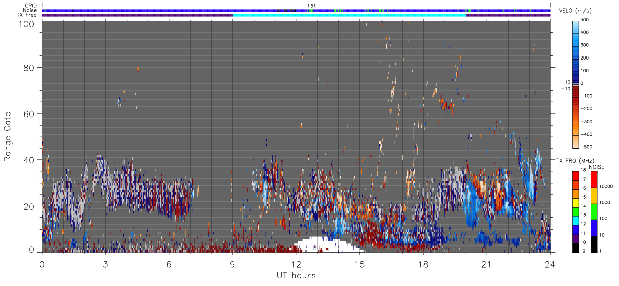Click the green swatch of NOISE legend
This screenshot has height=286, width=619.
pos(594,211)
